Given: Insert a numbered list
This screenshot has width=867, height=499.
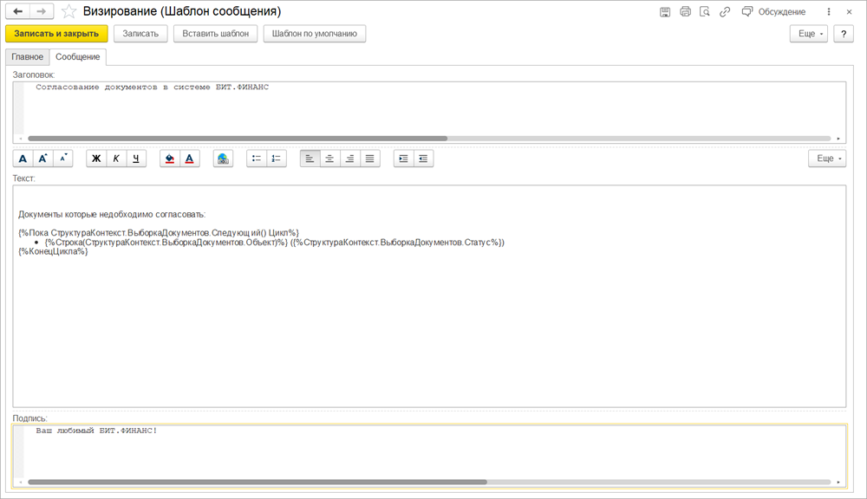Looking at the screenshot, I should pos(277,159).
